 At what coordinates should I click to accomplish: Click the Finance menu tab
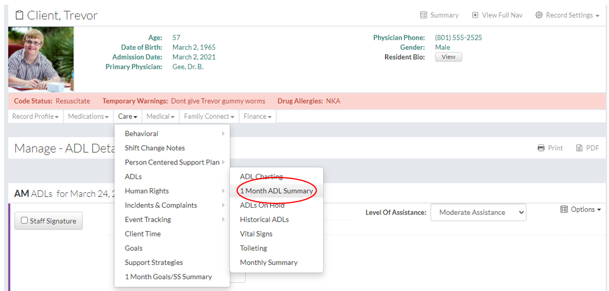point(257,117)
